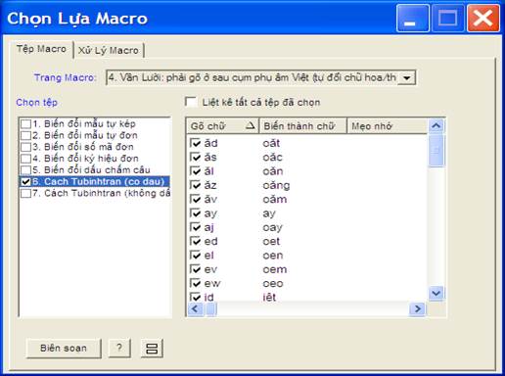Check file 1. Biến đổi mẫu tự kép
The image size is (505, 376).
point(25,124)
